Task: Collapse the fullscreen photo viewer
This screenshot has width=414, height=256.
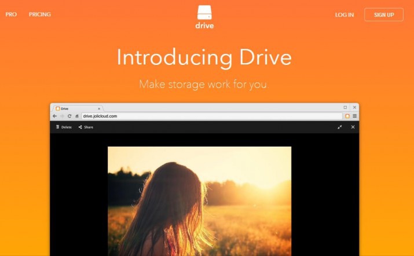Action: pos(339,127)
